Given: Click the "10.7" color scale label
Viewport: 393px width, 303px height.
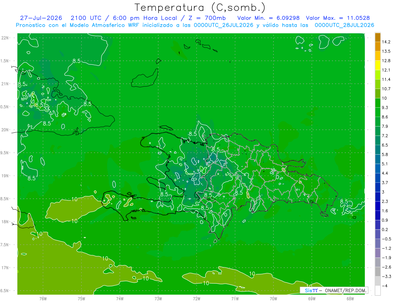Looking at the screenshot, I should tap(386, 89).
